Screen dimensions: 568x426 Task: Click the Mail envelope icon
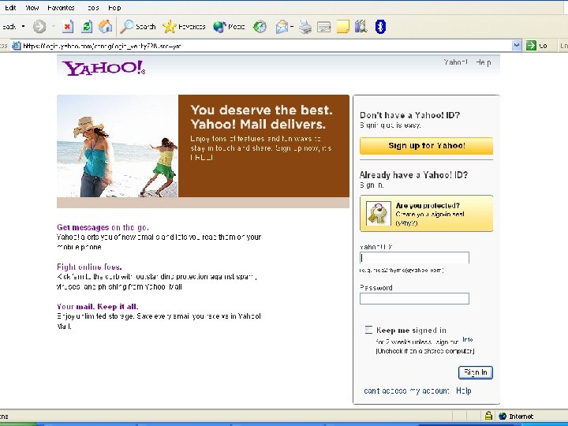tap(282, 27)
